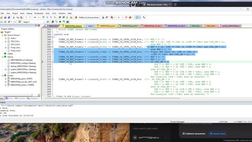Click the Redo toolbar icon
Screen dimensions: 252x142
(30, 17)
